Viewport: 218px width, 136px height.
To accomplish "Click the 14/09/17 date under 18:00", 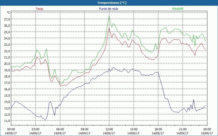I will coord(158,133).
